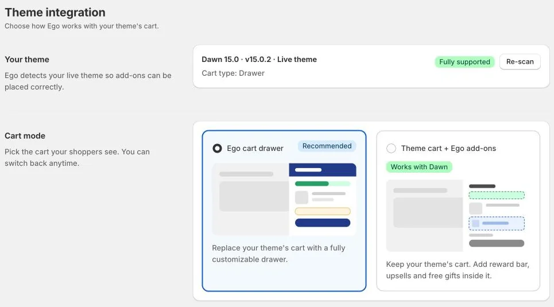
Task: Select the Theme cart + Ego add-ons radio
Action: (x=391, y=149)
